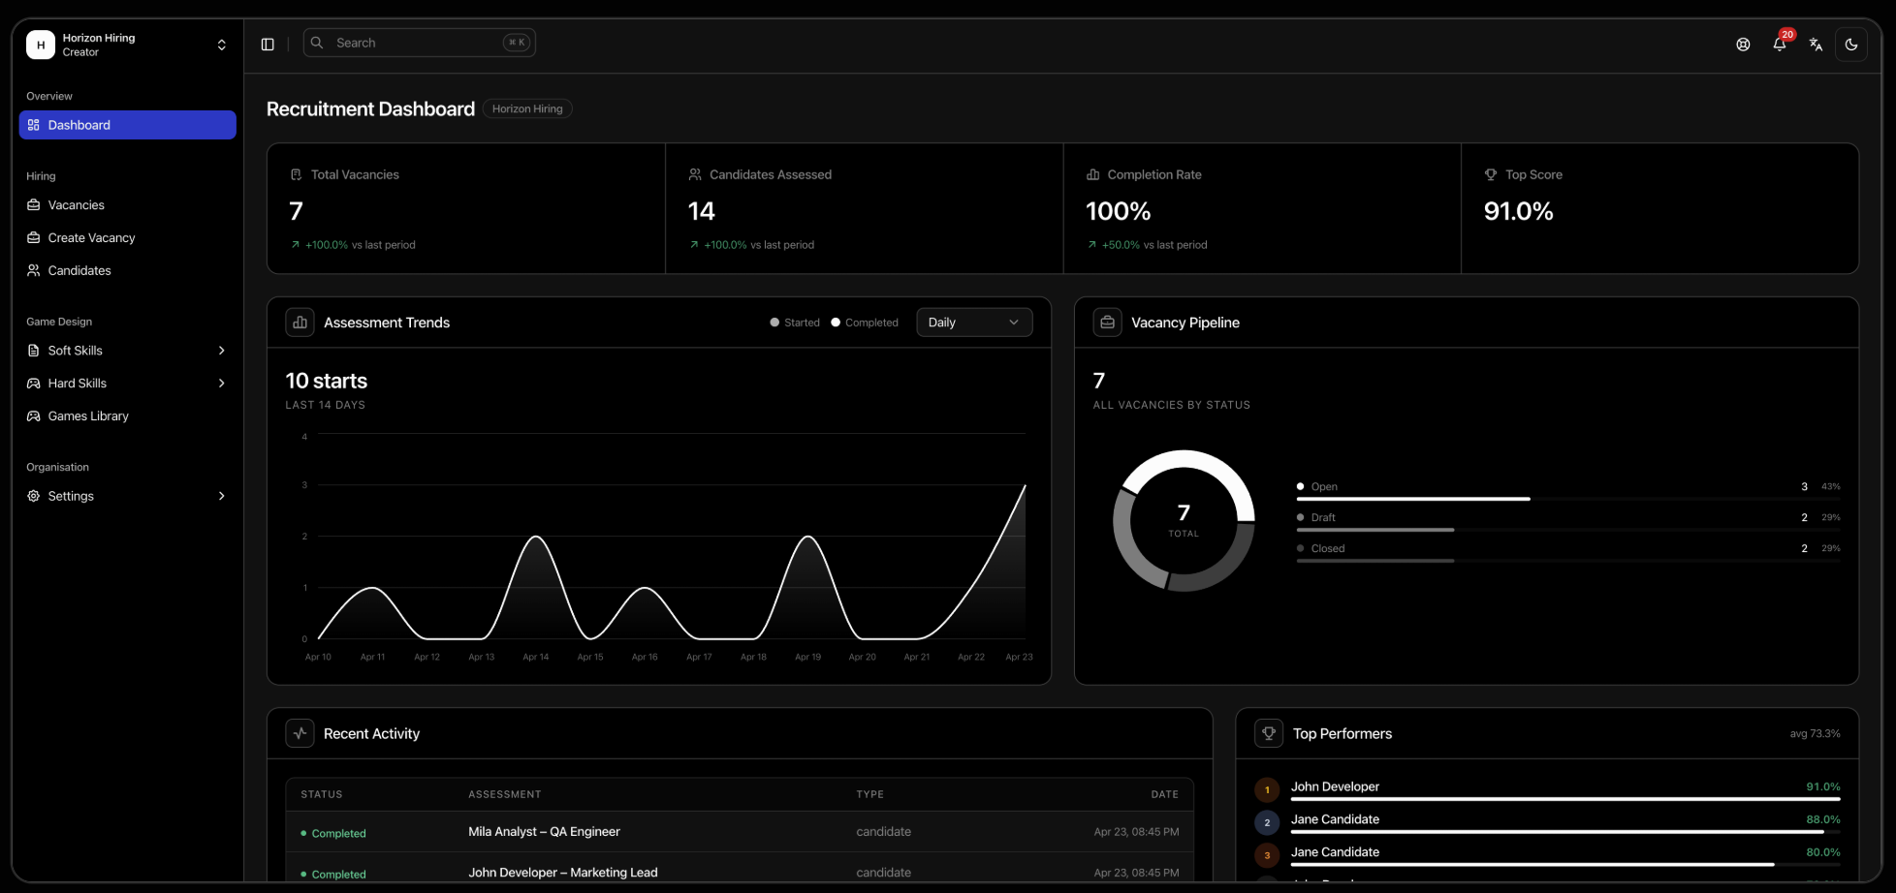
Task: Focus the Search input field
Action: click(x=420, y=43)
